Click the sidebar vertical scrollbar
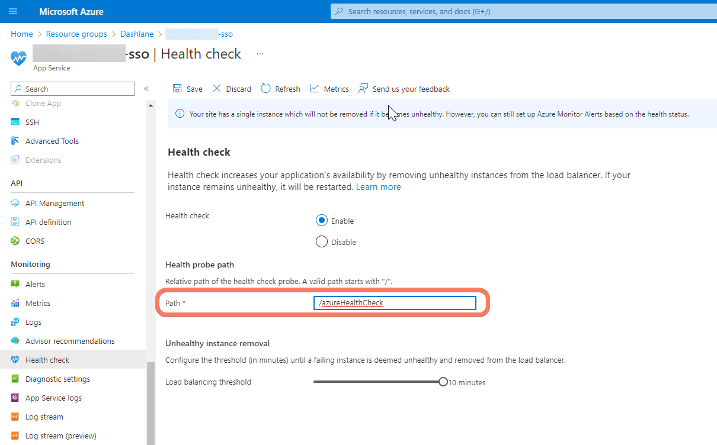The image size is (717, 445). 151,402
